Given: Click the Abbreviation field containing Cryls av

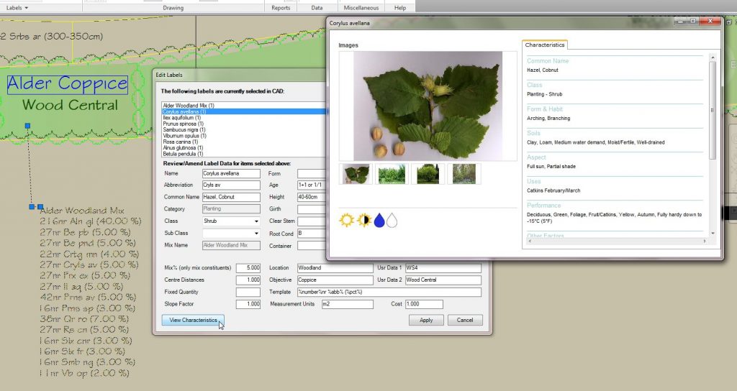Looking at the screenshot, I should click(x=230, y=185).
